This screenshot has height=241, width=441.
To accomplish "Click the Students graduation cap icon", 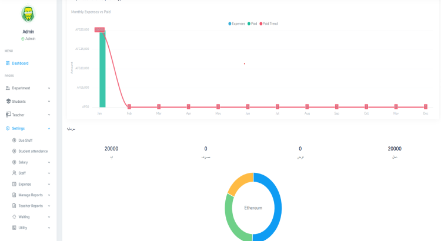I will (x=8, y=101).
